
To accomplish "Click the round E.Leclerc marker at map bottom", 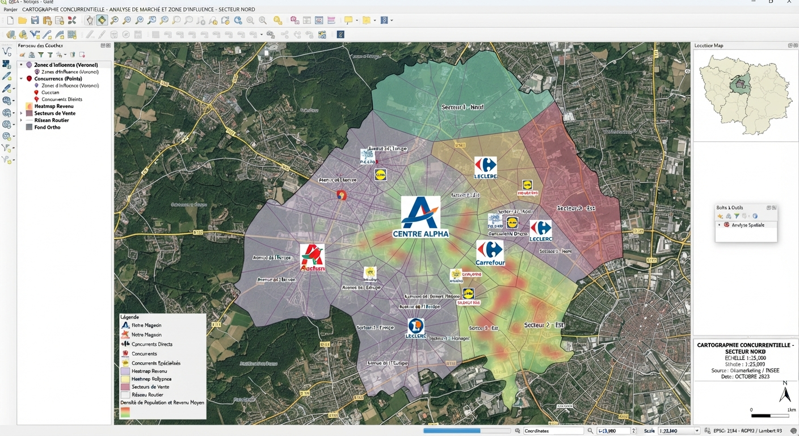I will pyautogui.click(x=416, y=328).
